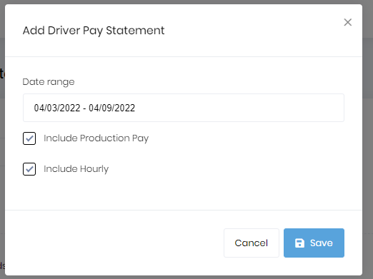373x279 pixels.
Task: Click the word Cancel in the footer
Action: pos(252,243)
